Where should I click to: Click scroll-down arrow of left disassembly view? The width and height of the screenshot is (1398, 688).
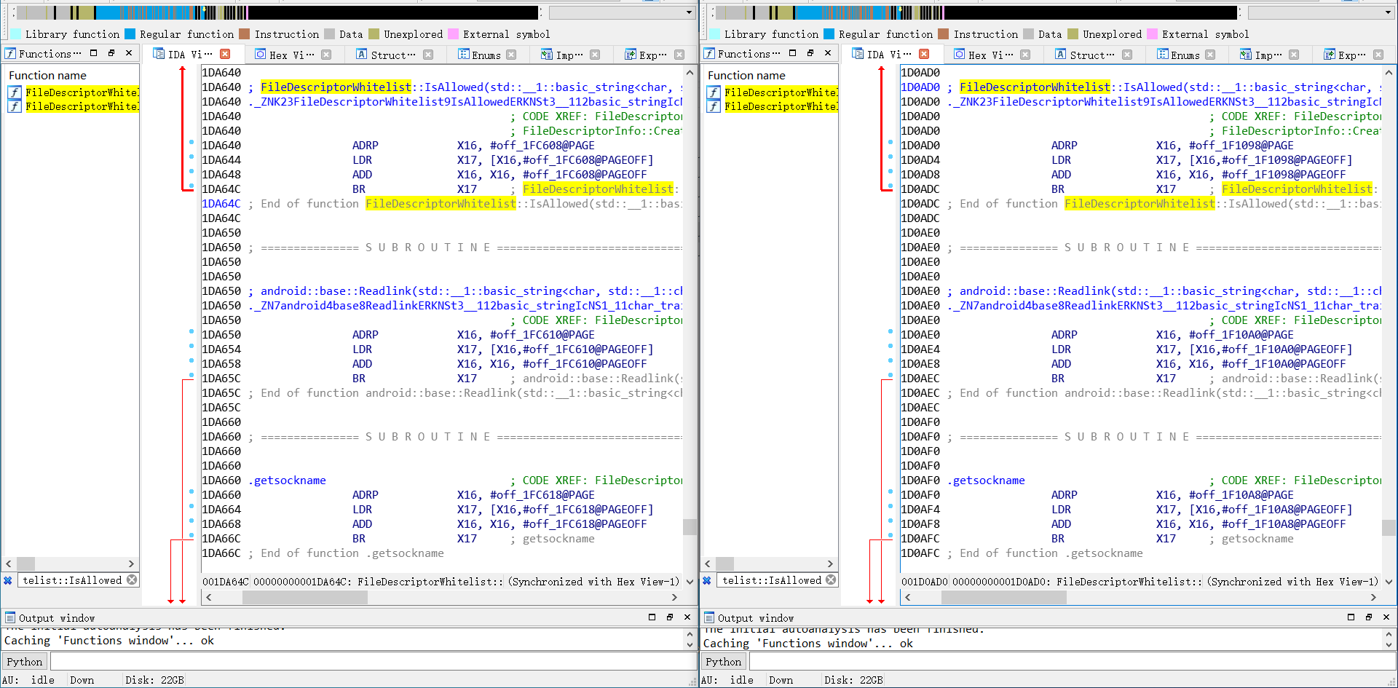pyautogui.click(x=690, y=581)
